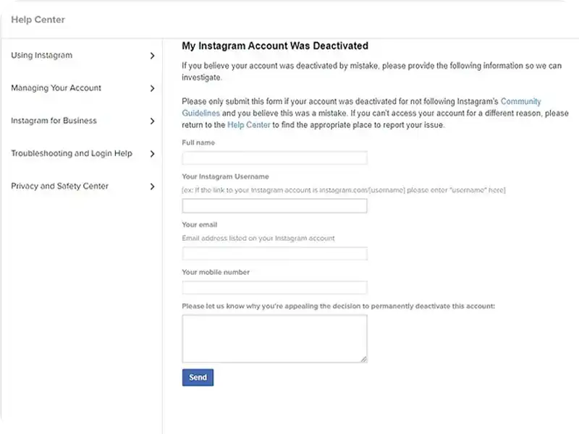Grab the text area resize handle

364,359
